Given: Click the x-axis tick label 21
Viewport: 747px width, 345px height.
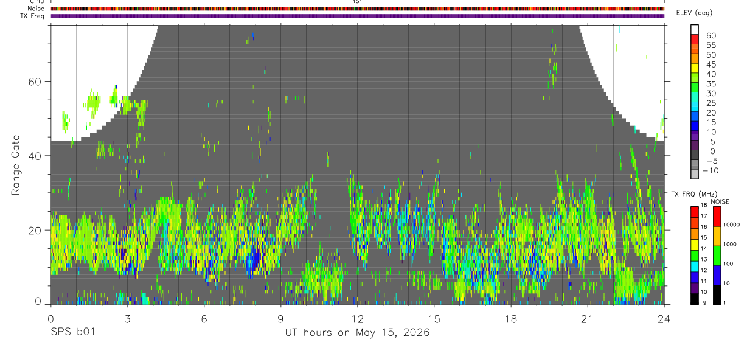Looking at the screenshot, I should pyautogui.click(x=588, y=318).
